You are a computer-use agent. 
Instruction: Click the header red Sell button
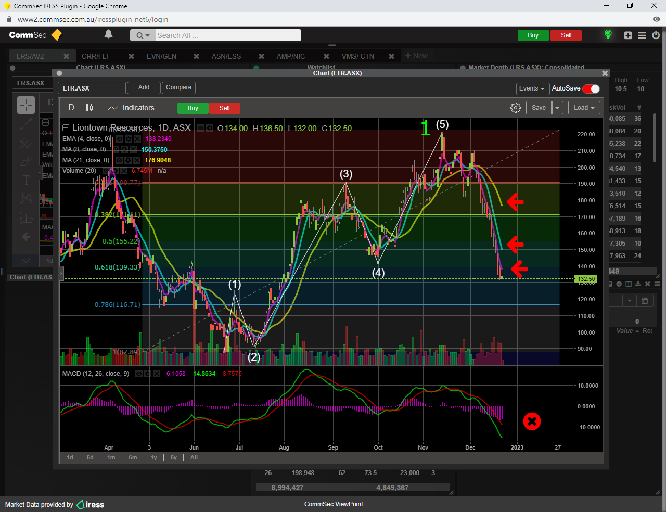click(x=566, y=35)
